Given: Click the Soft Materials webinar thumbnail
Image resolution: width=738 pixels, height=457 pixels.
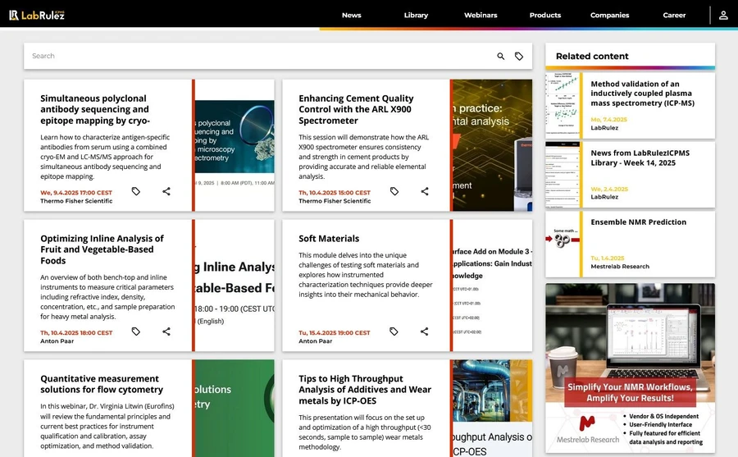Looking at the screenshot, I should click(492, 286).
